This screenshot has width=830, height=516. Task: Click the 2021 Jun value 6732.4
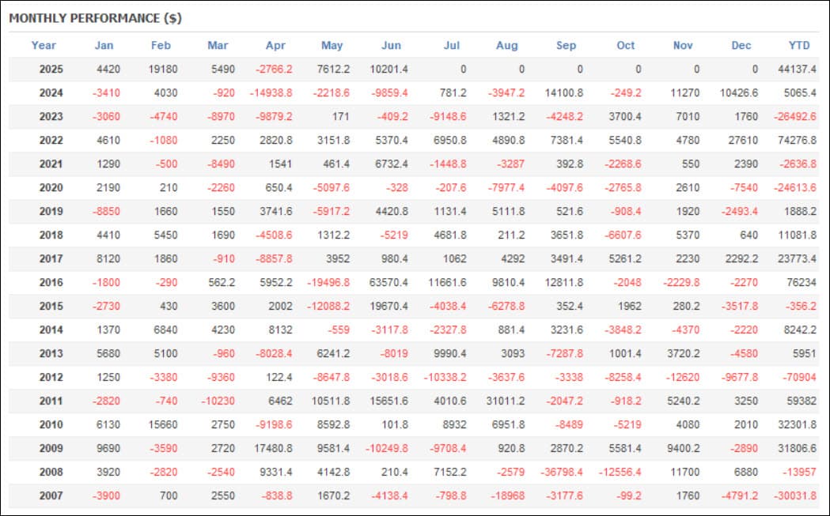[x=391, y=164]
